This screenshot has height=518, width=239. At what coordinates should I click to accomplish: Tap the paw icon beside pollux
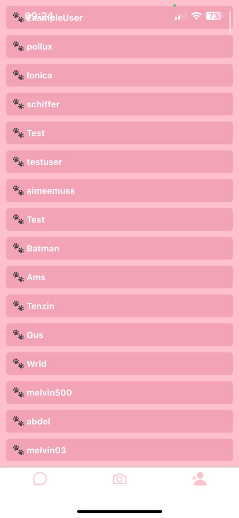pyautogui.click(x=18, y=46)
